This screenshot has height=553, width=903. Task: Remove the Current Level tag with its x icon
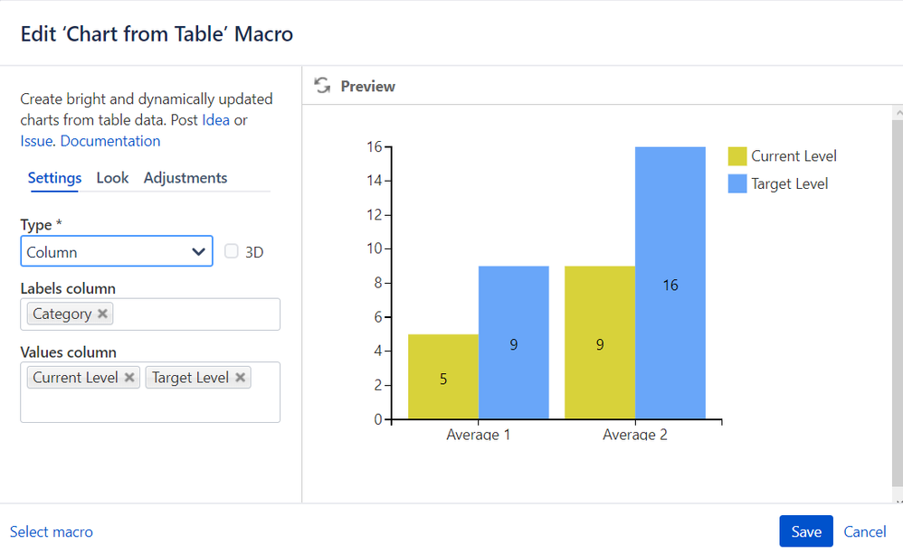(130, 378)
